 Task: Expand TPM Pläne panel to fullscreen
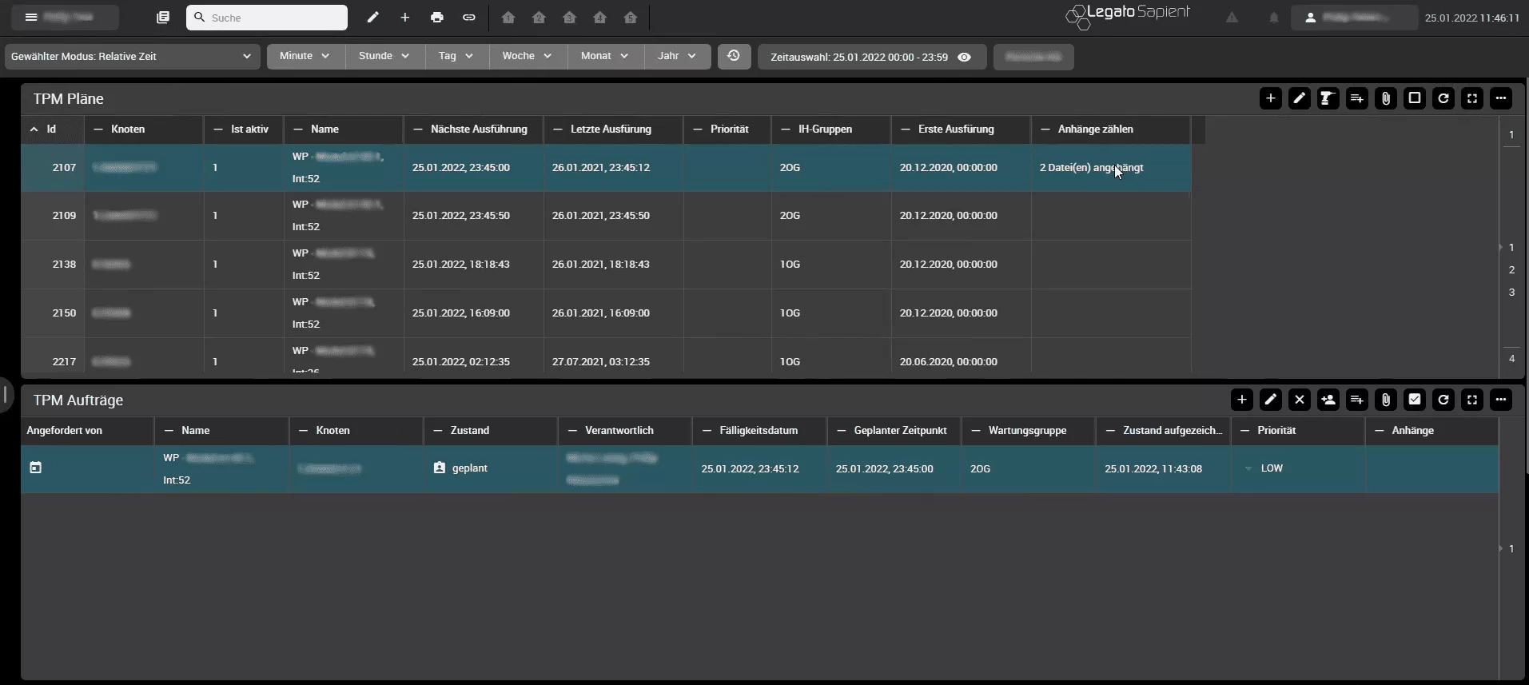click(x=1472, y=98)
